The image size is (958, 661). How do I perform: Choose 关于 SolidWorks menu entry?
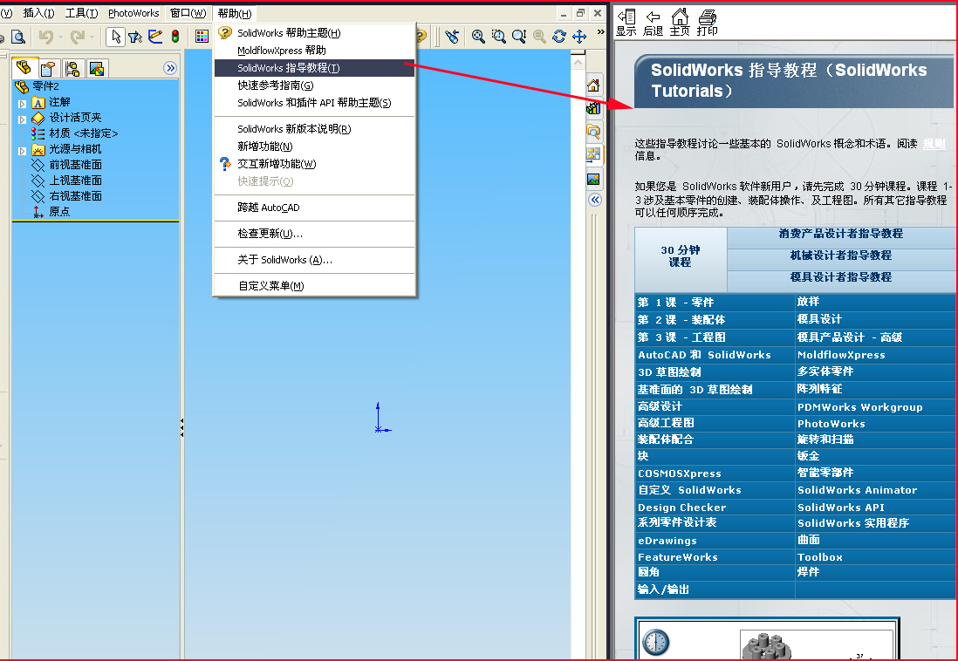pyautogui.click(x=315, y=260)
